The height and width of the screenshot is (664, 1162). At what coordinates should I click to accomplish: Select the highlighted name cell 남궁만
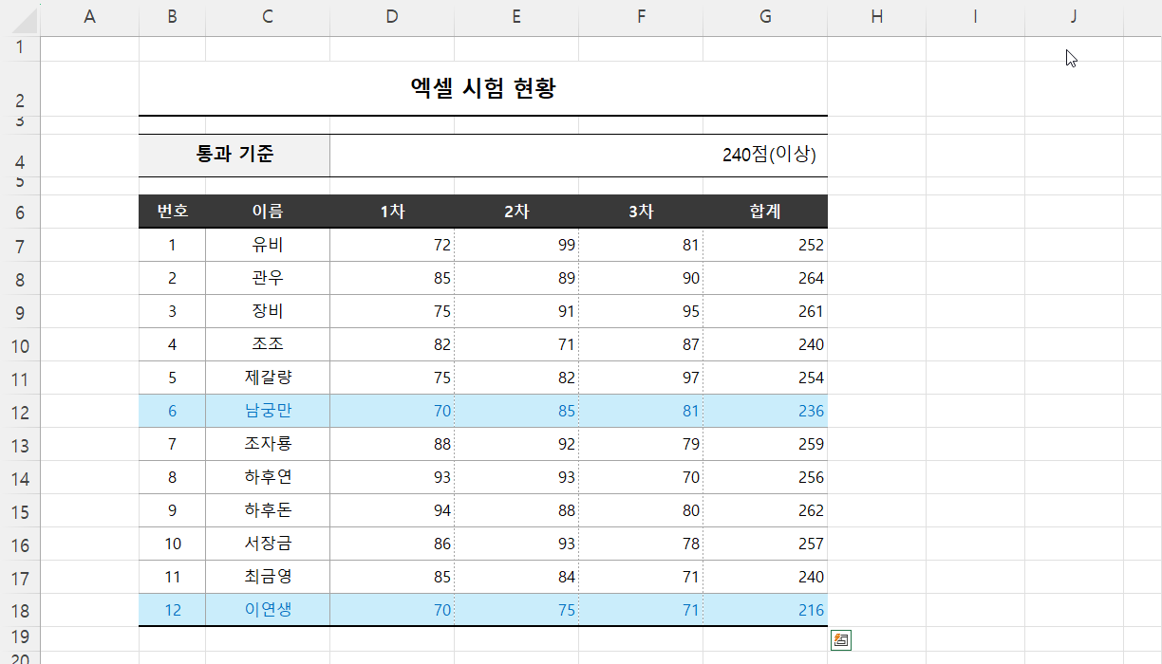[x=268, y=411]
